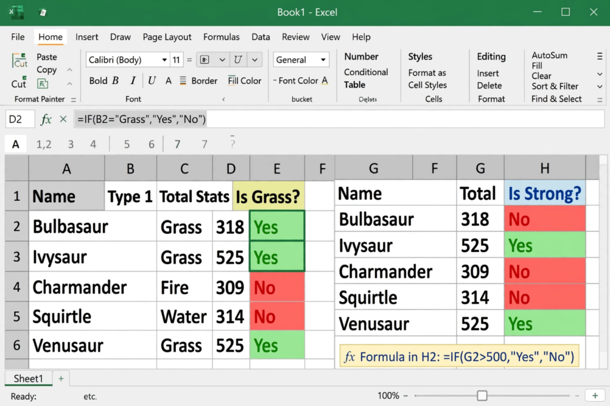Select the Fire cell in Charmander's row
The image size is (610, 406).
coord(185,287)
